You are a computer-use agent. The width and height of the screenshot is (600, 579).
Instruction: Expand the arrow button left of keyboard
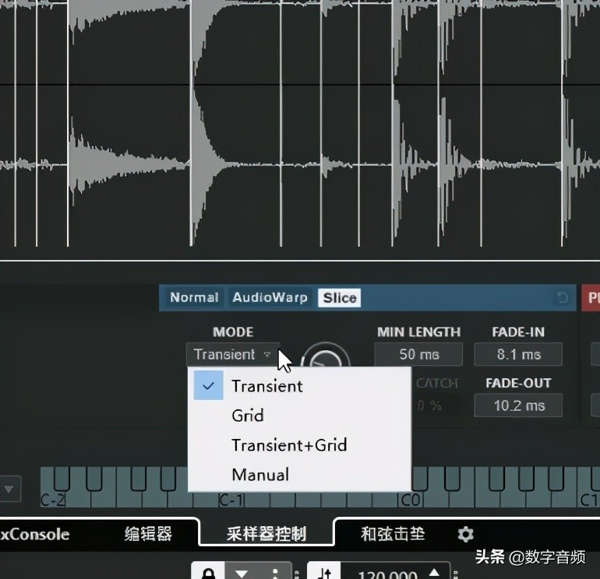click(x=9, y=489)
